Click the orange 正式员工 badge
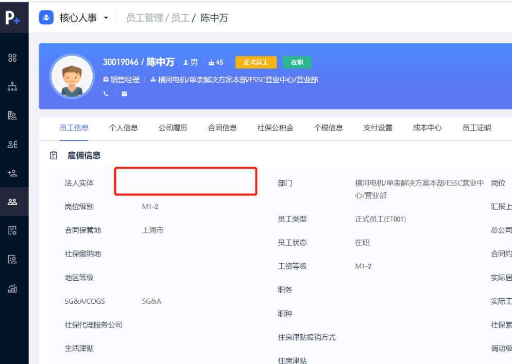 256,62
